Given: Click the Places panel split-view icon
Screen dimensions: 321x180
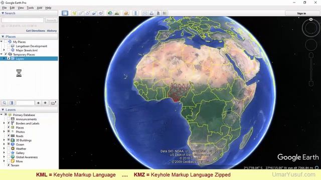Looking at the screenshot, I should (x=12, y=103).
